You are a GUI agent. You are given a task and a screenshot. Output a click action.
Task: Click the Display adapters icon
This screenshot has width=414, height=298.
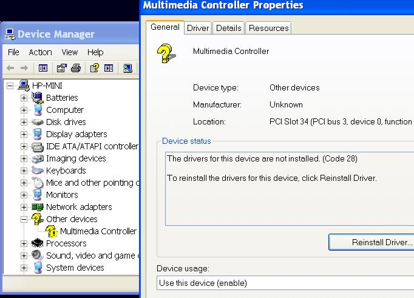38,134
